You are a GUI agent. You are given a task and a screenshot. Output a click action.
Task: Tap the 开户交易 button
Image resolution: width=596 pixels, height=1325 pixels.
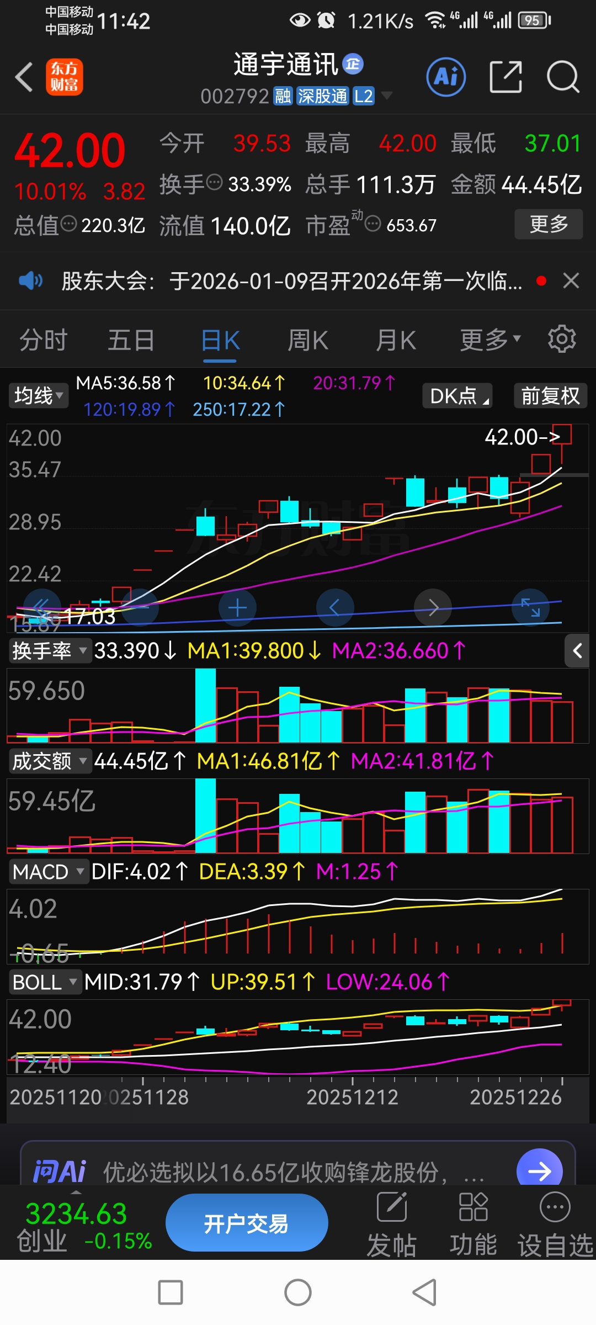coord(247,1223)
